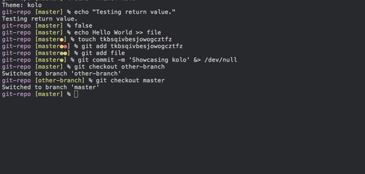The image size is (365, 174).
Task: Click the first yellow dot beside the red dot
Action: (62, 47)
